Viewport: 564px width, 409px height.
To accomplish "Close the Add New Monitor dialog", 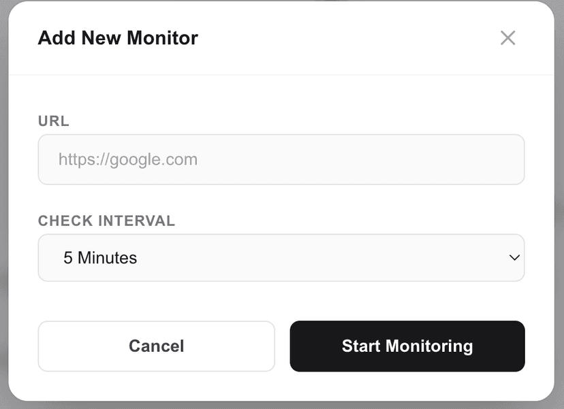I will [x=507, y=38].
